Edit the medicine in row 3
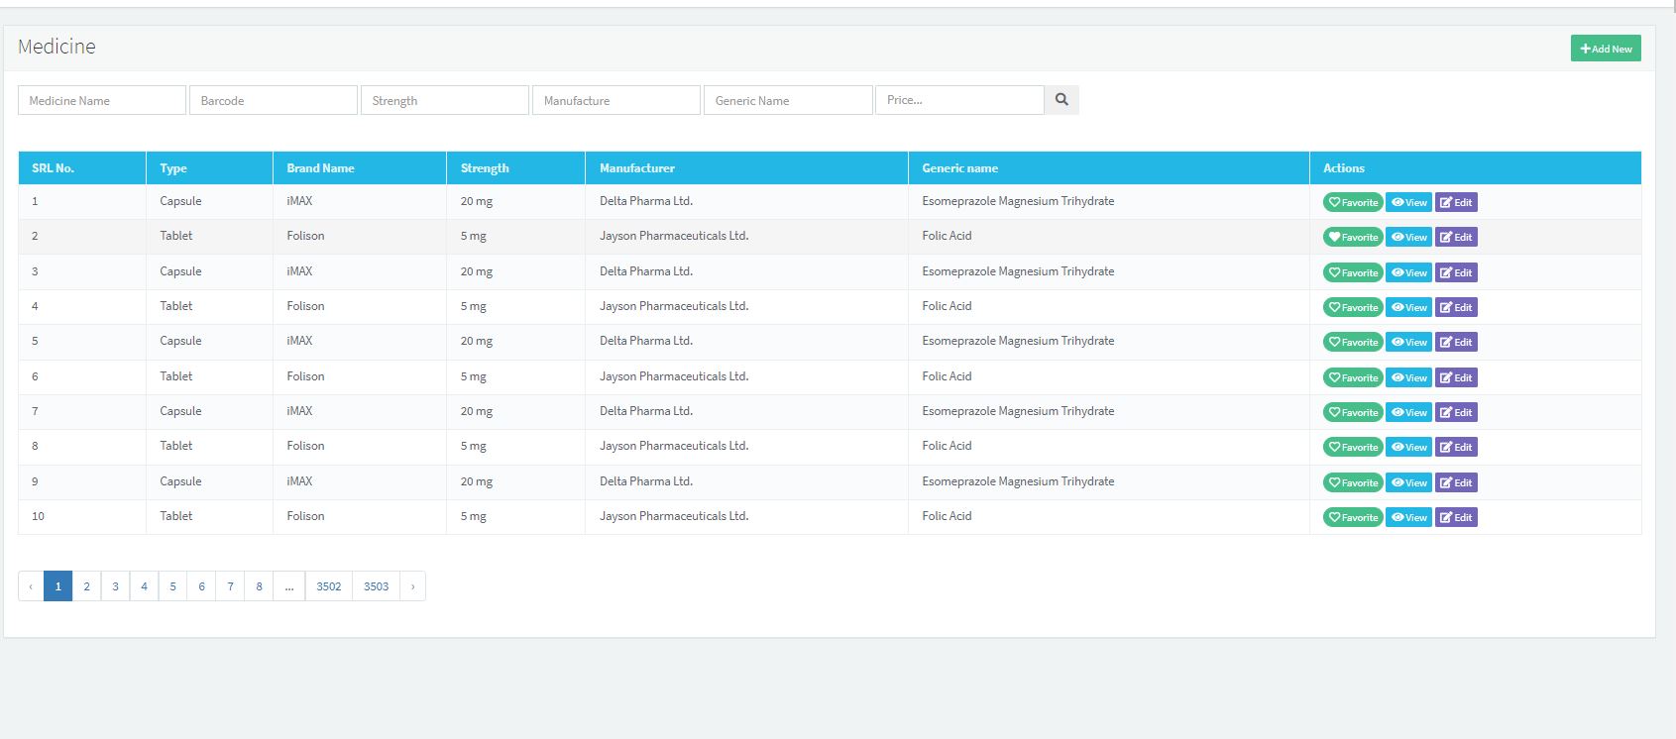 pos(1456,272)
